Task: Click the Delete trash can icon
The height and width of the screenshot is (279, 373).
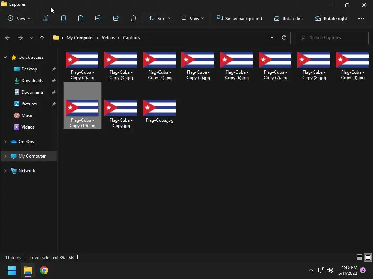Action: point(133,18)
